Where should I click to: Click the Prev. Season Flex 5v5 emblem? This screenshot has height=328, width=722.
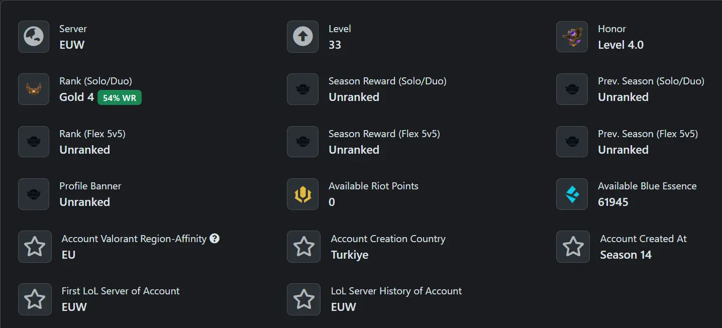[572, 142]
